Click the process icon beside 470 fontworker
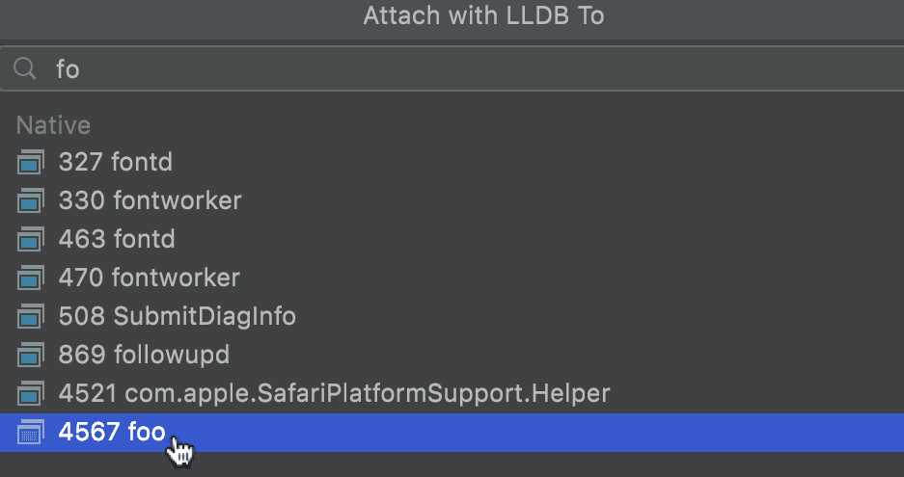Screen dimensions: 904x477 pyautogui.click(x=31, y=278)
